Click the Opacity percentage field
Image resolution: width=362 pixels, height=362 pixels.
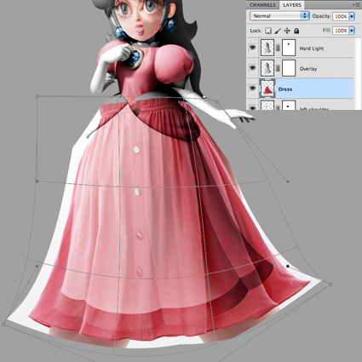click(341, 16)
